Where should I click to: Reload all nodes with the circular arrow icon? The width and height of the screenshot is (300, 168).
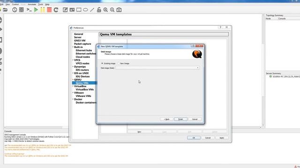coord(56,10)
